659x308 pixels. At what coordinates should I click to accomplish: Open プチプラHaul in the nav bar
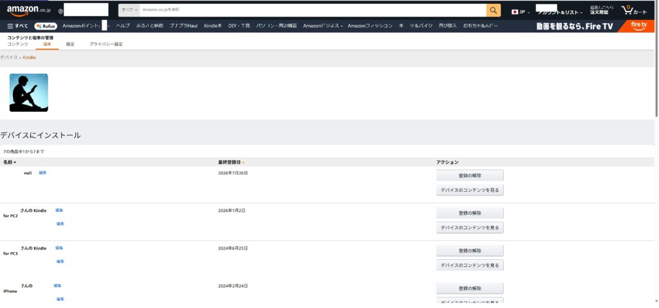pyautogui.click(x=183, y=26)
